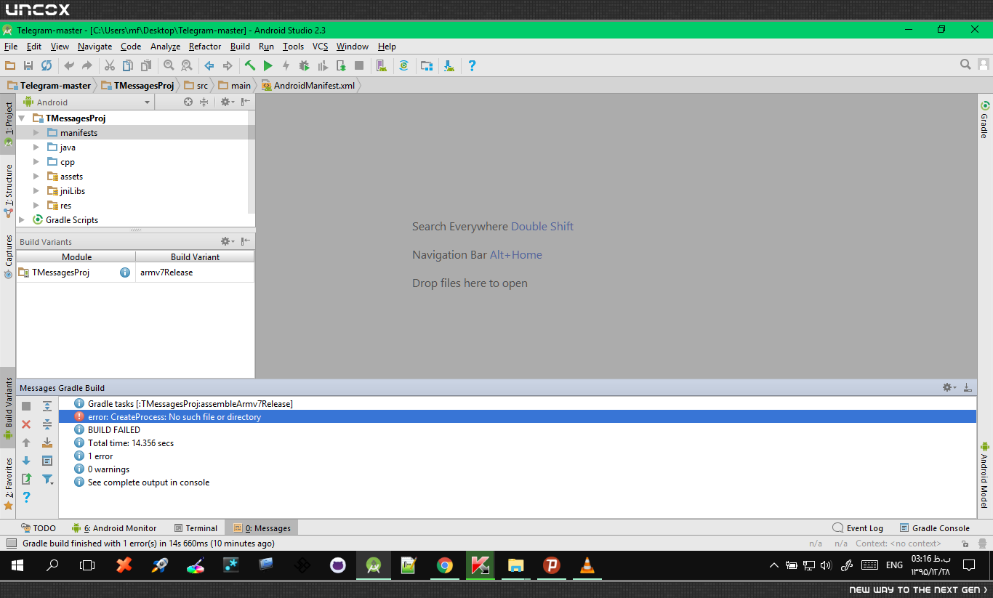This screenshot has width=993, height=598.
Task: Open the Event Log button
Action: pyautogui.click(x=858, y=528)
